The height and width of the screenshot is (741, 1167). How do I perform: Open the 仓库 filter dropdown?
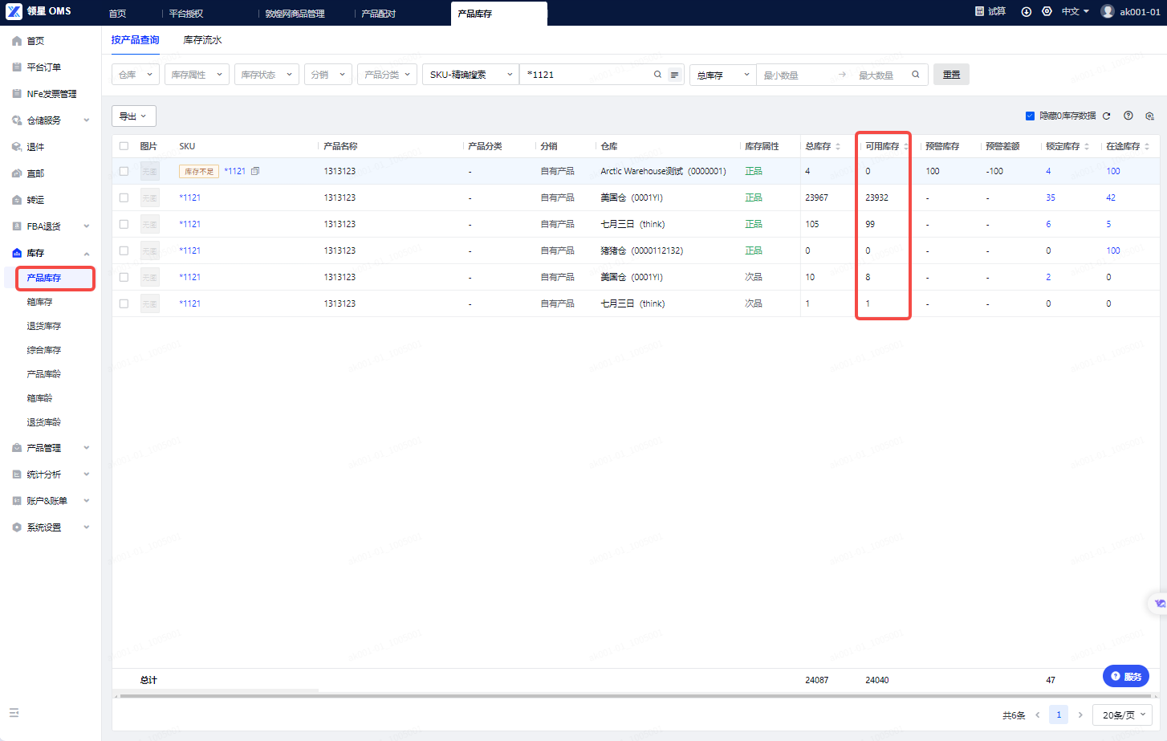click(136, 75)
